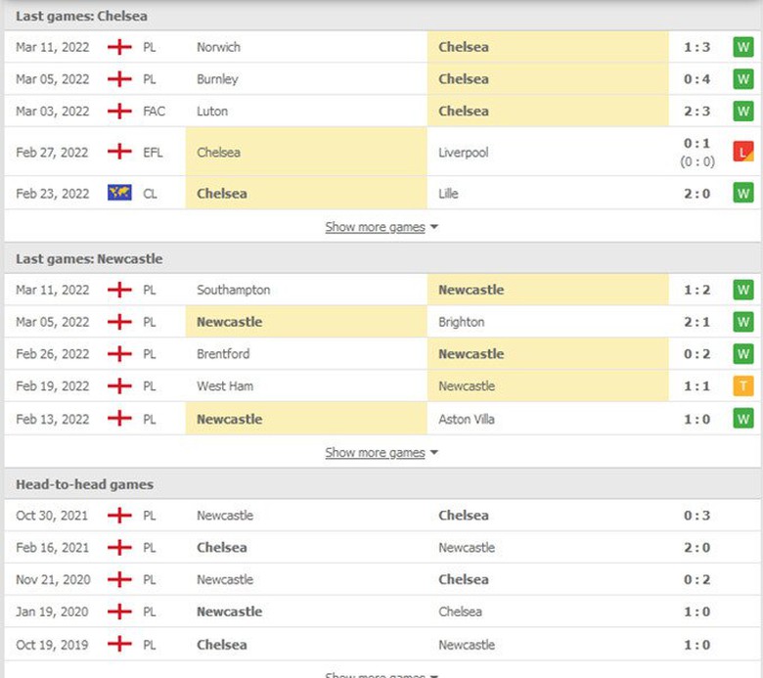Click green W badge for Brighton match

coord(743,322)
